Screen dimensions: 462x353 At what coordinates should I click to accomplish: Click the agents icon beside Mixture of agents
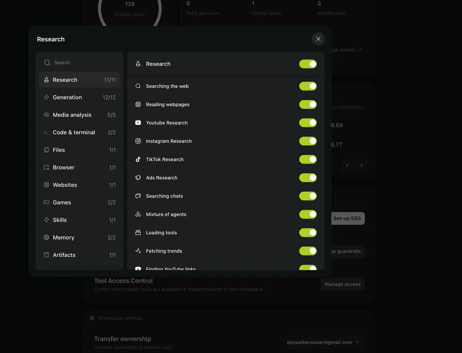(138, 214)
